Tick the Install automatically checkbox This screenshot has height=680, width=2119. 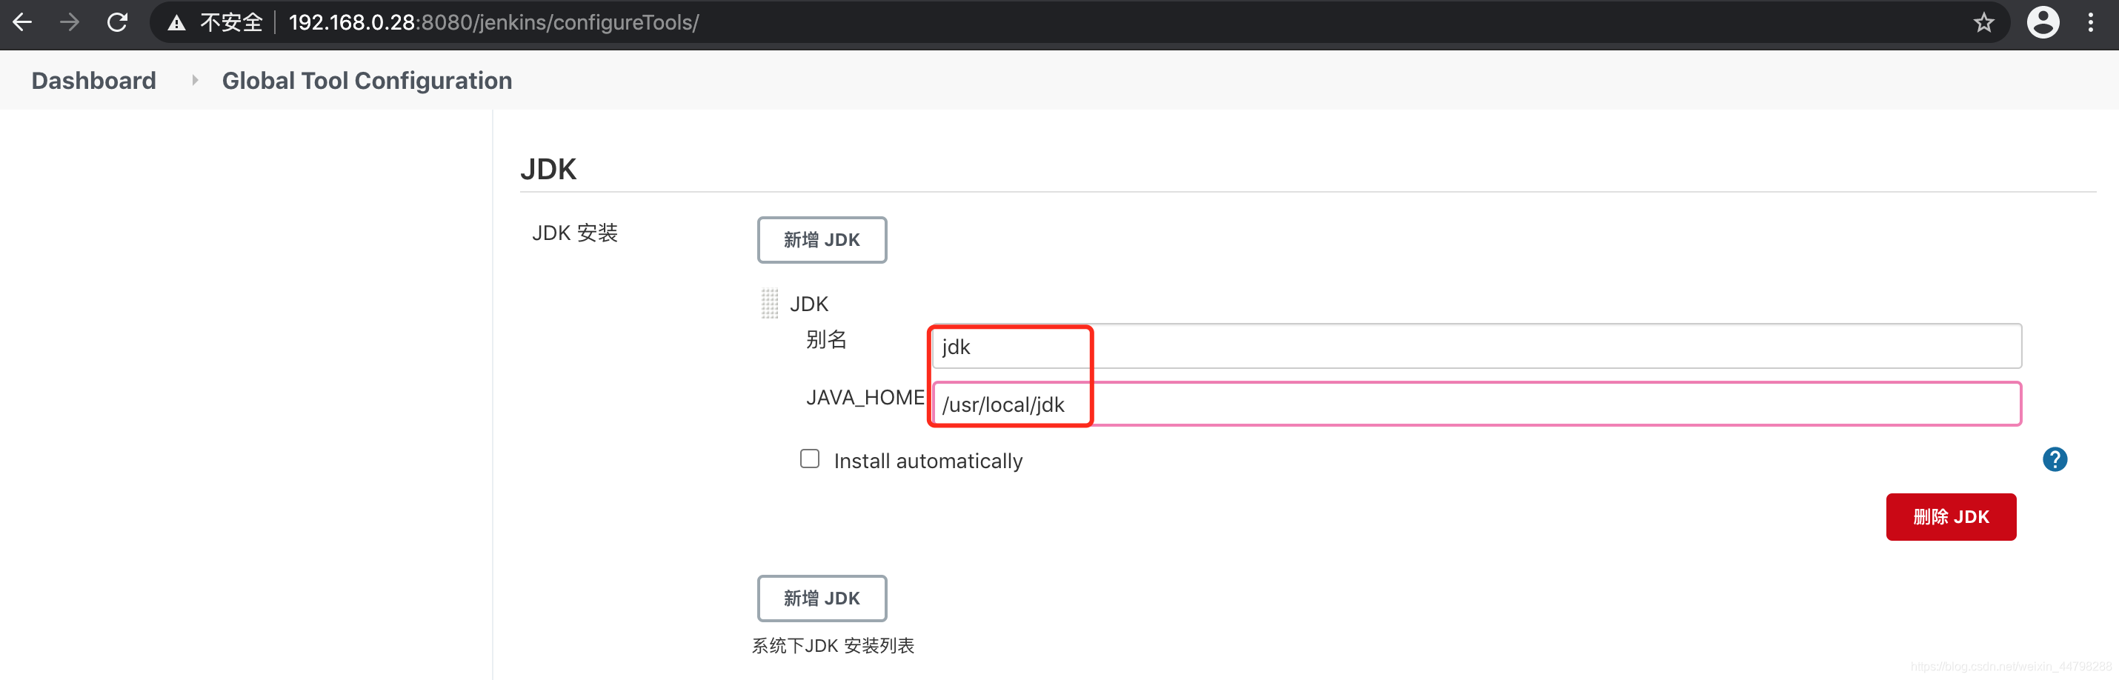[x=809, y=459]
